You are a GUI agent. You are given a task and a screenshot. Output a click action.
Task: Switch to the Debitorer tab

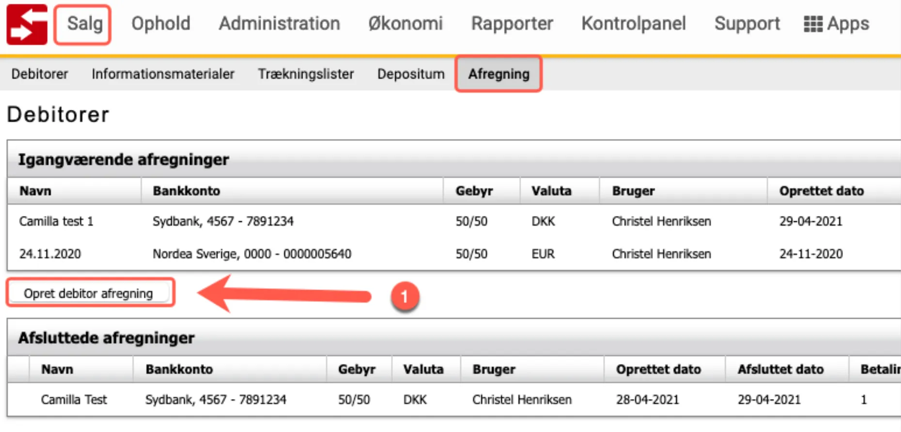click(40, 74)
